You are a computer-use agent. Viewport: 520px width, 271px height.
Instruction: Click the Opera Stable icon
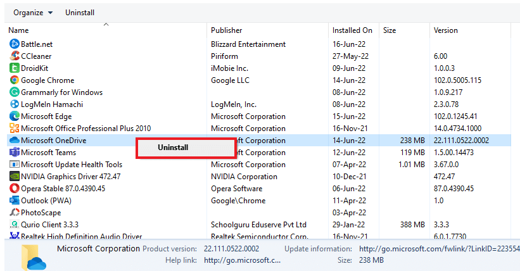coord(15,189)
